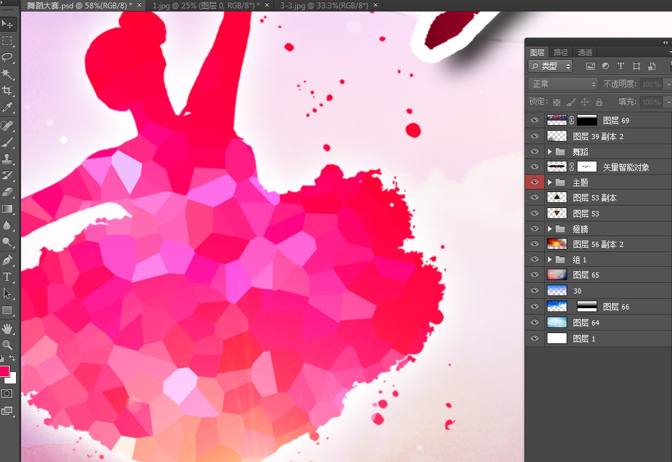Lock image pixels brush icon
The height and width of the screenshot is (462, 672).
570,102
